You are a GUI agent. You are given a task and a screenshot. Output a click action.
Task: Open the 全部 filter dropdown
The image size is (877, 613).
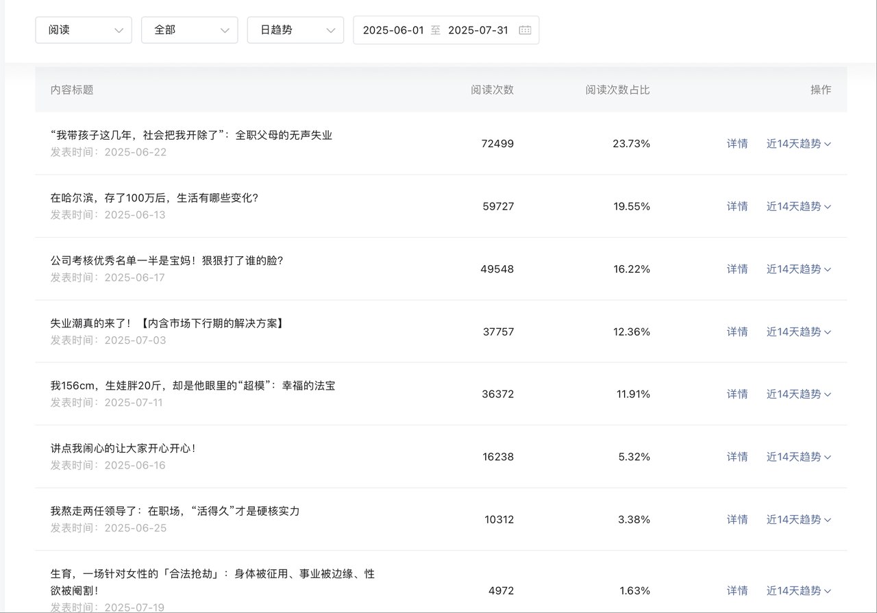pos(190,30)
